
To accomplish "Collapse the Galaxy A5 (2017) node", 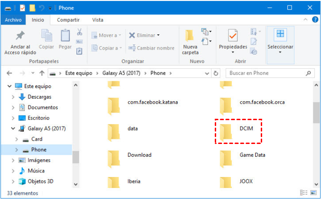I will [13, 128].
